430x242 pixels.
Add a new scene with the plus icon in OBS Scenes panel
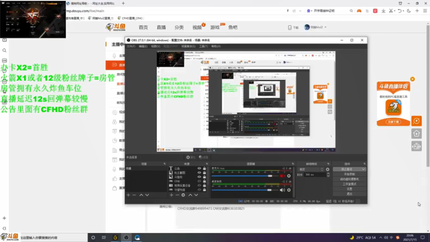[x=128, y=195]
